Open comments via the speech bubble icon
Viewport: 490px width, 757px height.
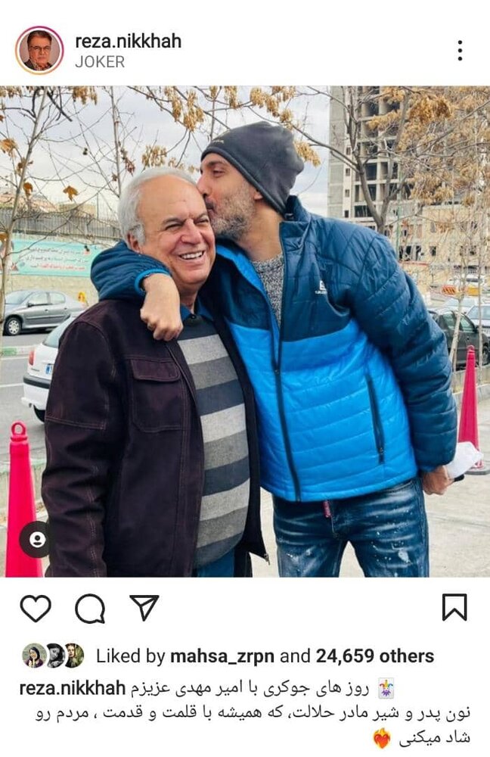click(90, 609)
